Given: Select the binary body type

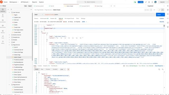Looking at the screenshot, I should click(71, 22).
